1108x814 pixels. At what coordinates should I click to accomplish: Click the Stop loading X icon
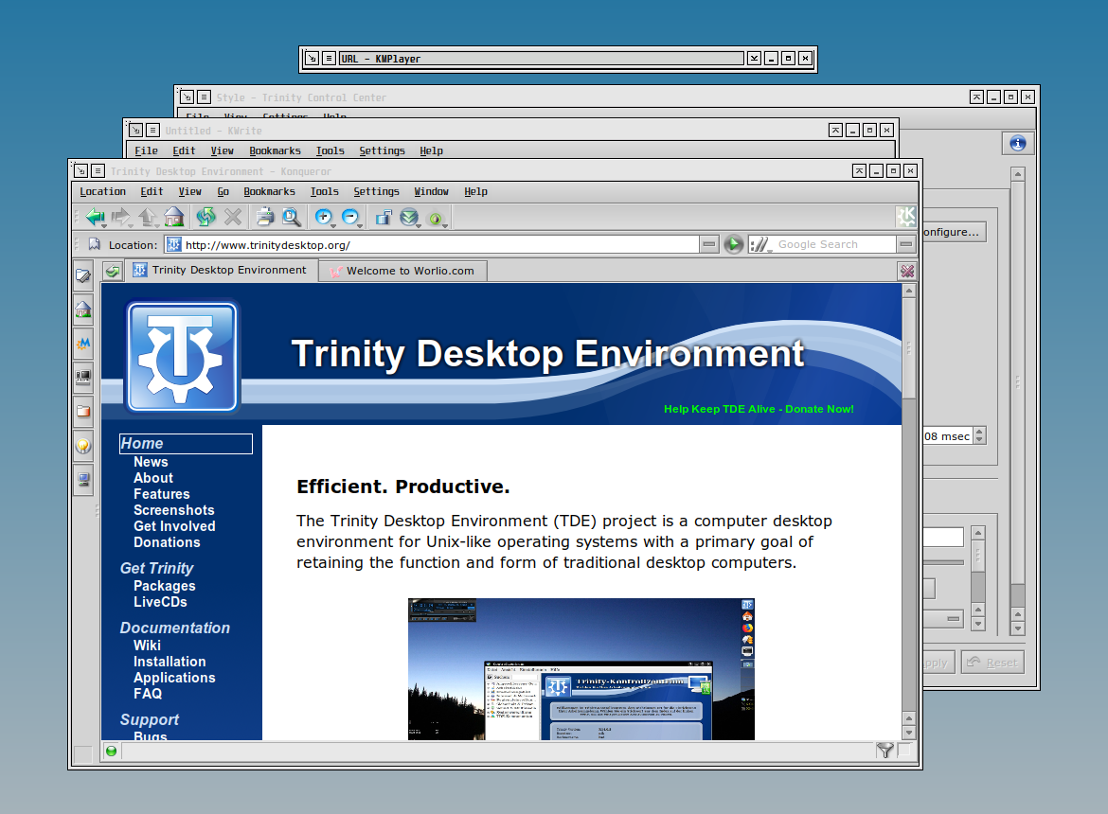(233, 217)
